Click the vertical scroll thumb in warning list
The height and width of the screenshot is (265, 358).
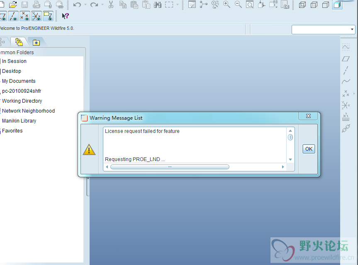pyautogui.click(x=290, y=137)
